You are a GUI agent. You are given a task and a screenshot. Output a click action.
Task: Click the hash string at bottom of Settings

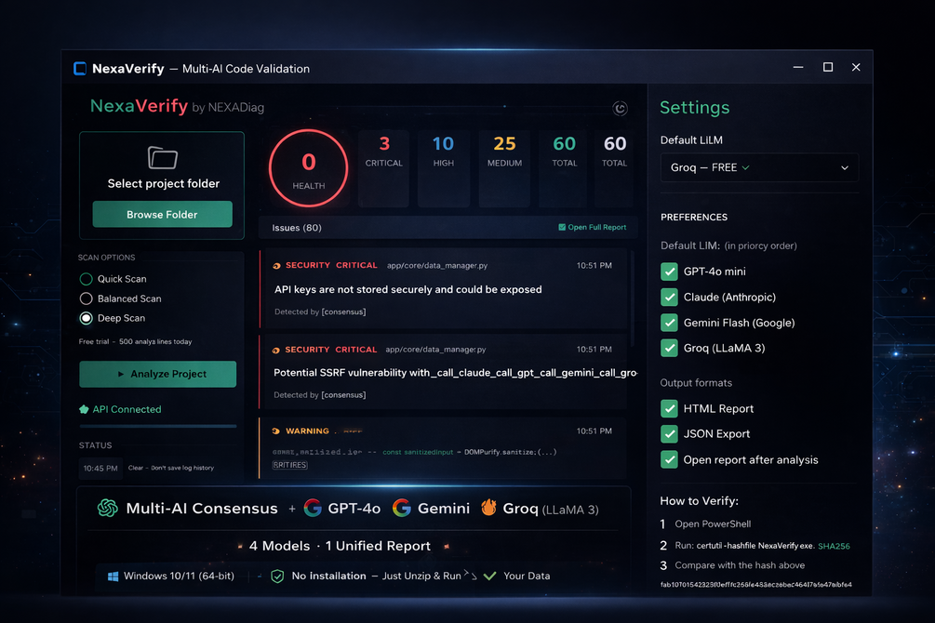pos(755,585)
